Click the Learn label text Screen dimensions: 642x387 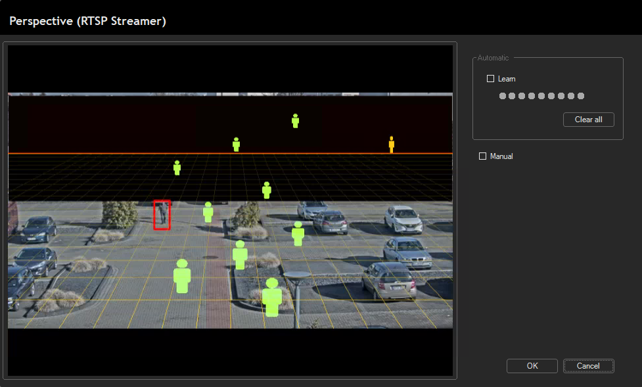(507, 79)
